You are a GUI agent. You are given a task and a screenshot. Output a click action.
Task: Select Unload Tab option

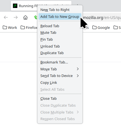tap(60, 46)
